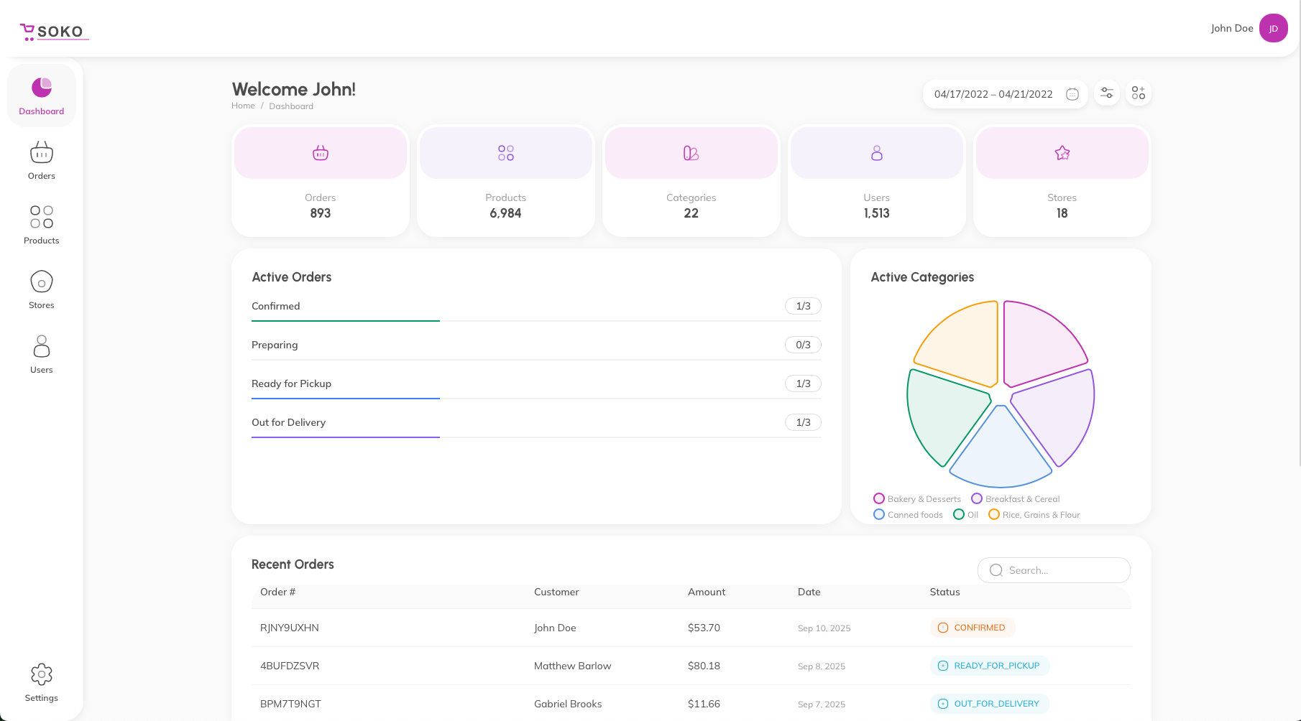
Task: Open the date range picker field
Action: point(993,94)
